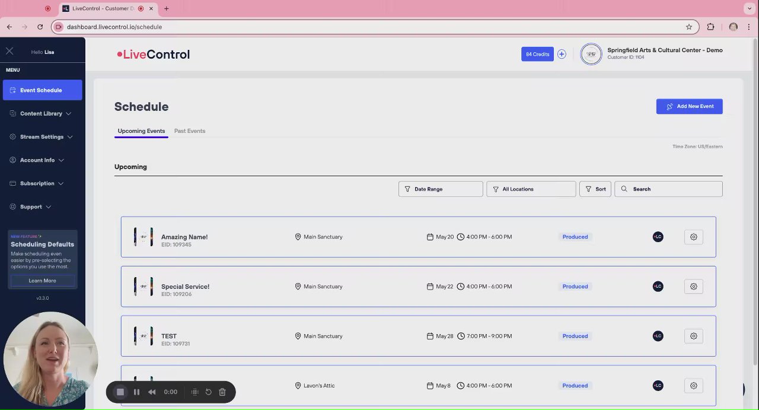Restart recording with circular arrow icon
759x410 pixels.
click(x=208, y=392)
